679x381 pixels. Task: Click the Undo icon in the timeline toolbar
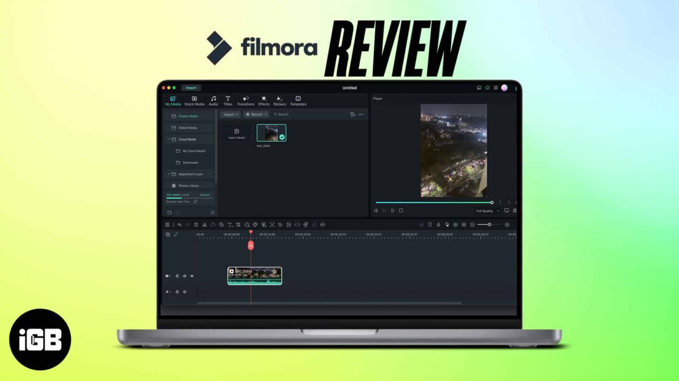[x=179, y=224]
